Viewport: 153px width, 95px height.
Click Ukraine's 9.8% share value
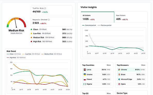click(x=104, y=74)
